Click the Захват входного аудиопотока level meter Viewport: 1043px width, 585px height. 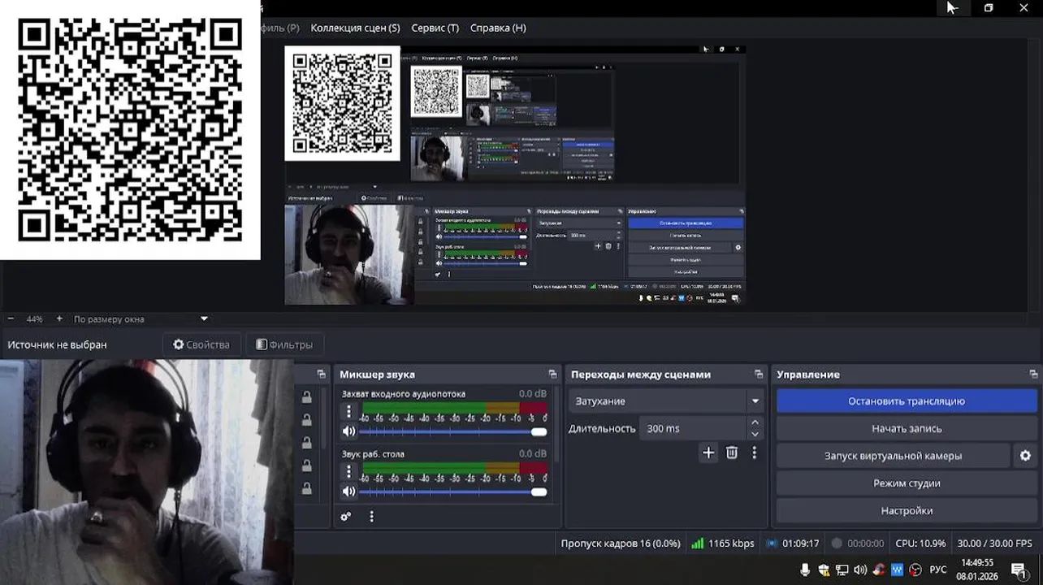[454, 408]
